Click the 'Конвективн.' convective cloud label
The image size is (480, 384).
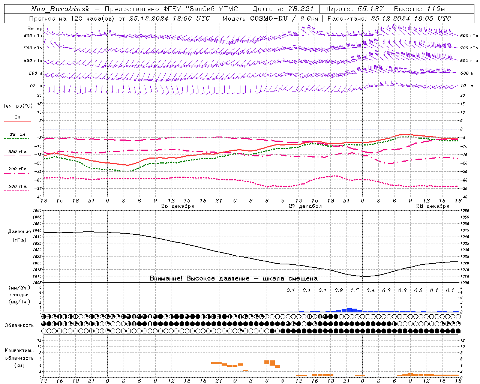(x=19, y=351)
